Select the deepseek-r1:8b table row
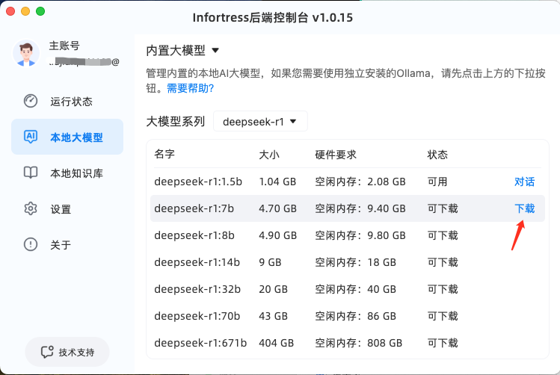 point(348,235)
